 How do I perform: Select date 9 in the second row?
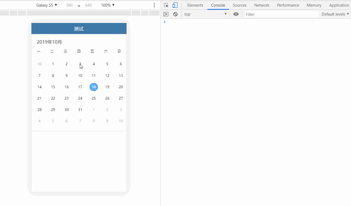click(x=67, y=76)
